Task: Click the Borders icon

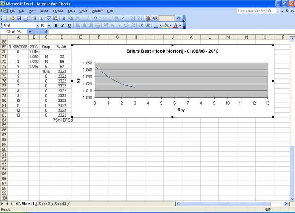Action: tap(156, 26)
